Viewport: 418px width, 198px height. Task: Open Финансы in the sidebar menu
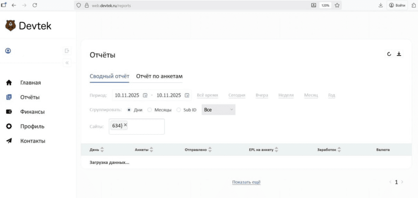coord(33,112)
